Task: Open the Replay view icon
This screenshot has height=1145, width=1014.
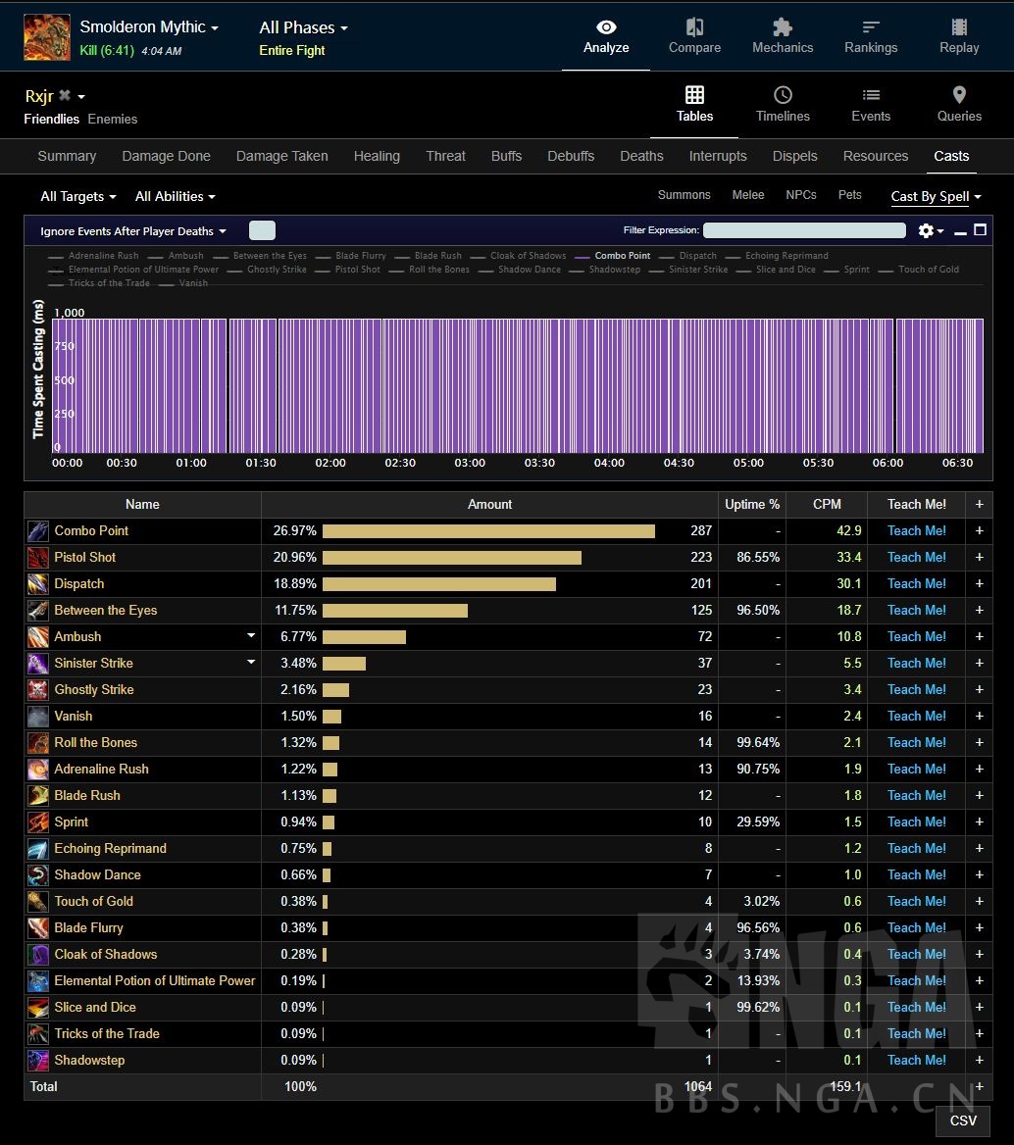Action: pos(958,27)
